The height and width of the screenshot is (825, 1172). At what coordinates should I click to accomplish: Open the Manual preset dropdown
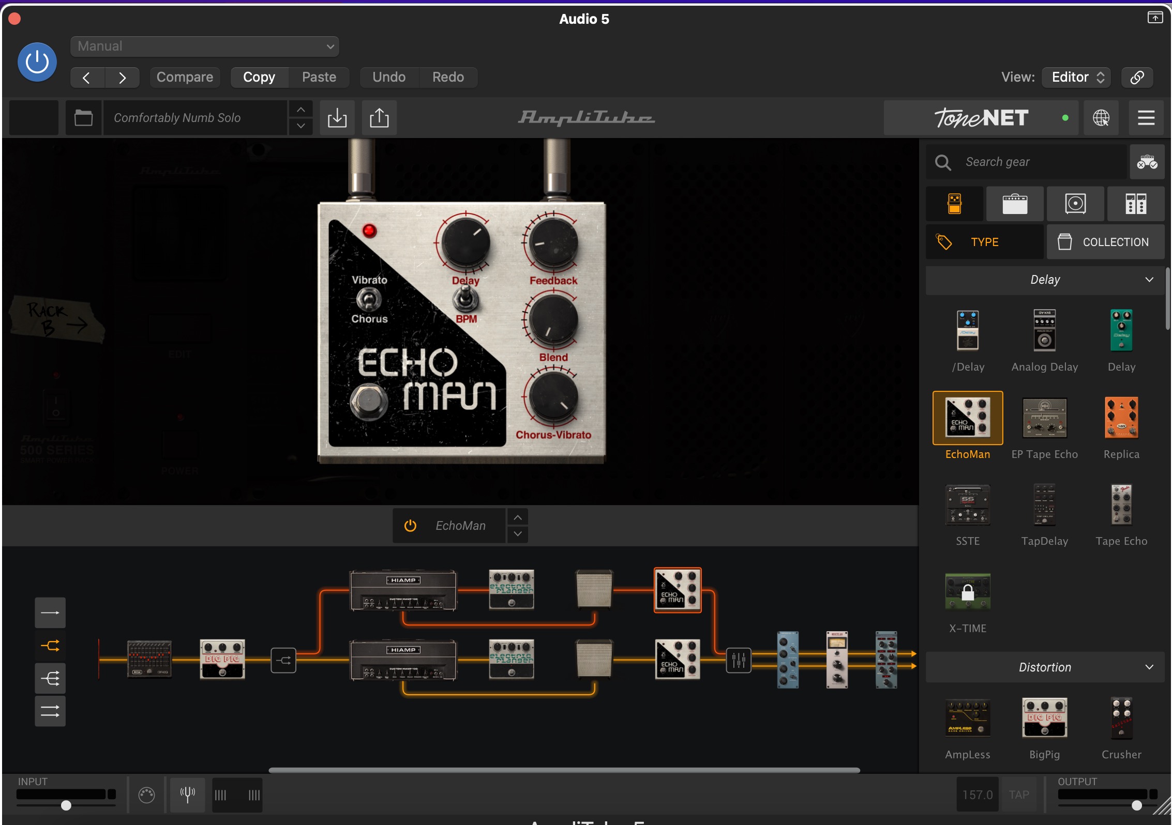204,46
